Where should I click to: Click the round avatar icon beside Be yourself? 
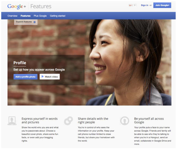[125, 121]
